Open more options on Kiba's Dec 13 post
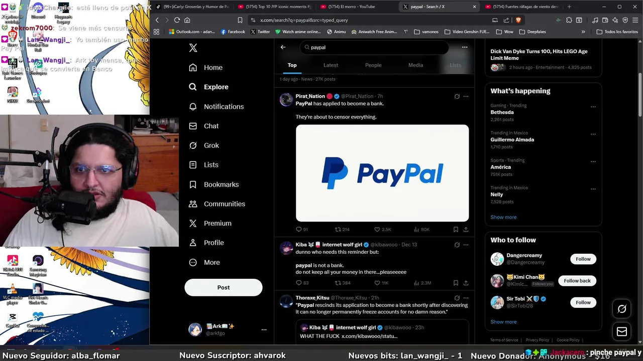Viewport: 643px width, 361px height. [466, 245]
